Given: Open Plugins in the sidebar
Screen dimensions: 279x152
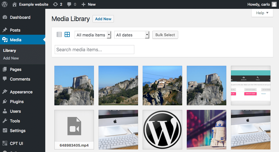Looking at the screenshot, I should [x=22, y=101].
